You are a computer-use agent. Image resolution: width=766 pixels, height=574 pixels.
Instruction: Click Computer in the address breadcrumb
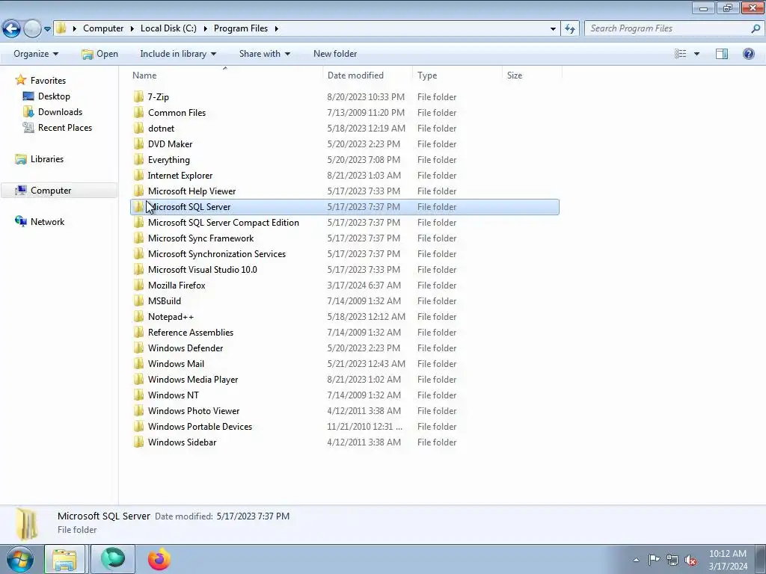(x=103, y=28)
